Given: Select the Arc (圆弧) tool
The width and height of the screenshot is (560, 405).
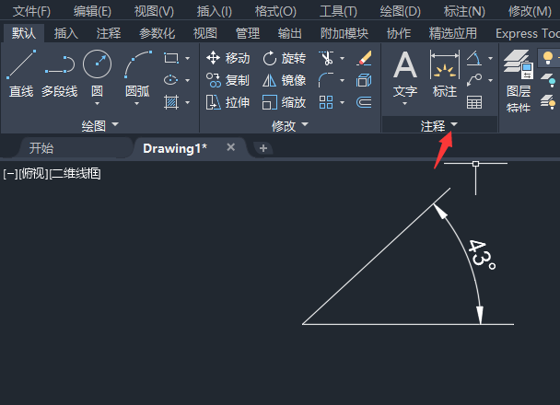Looking at the screenshot, I should [x=137, y=71].
